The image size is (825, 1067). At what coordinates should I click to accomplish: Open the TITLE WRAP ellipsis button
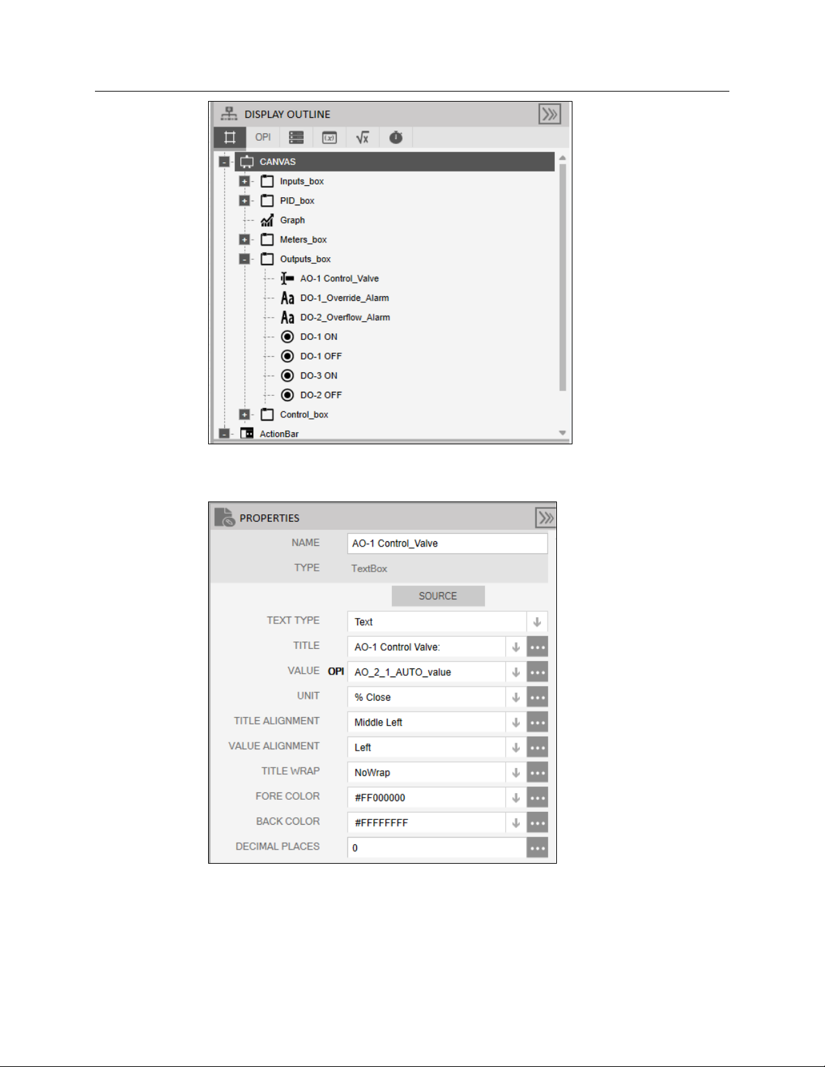pos(537,773)
